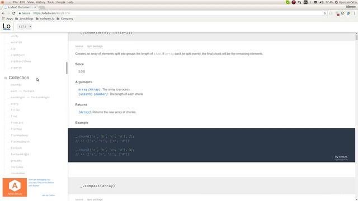Select flatMapDepth in the Collection list
This screenshot has width=358, height=201.
click(20, 142)
